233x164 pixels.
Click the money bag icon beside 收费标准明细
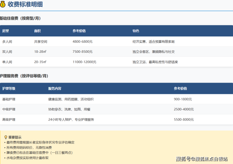click(x=3, y=4)
